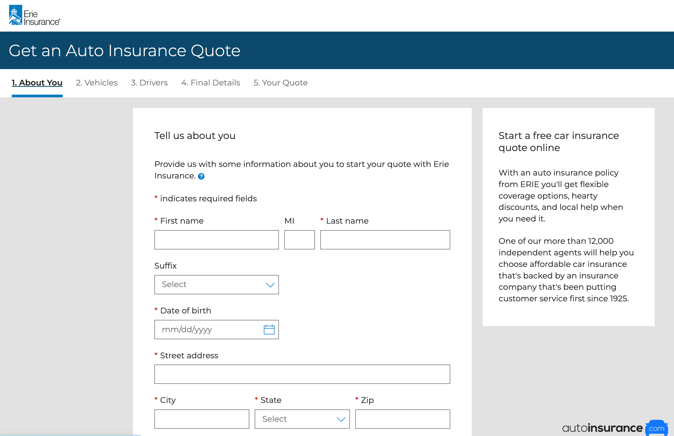Open the 3. Drivers step
The width and height of the screenshot is (674, 436).
149,83
